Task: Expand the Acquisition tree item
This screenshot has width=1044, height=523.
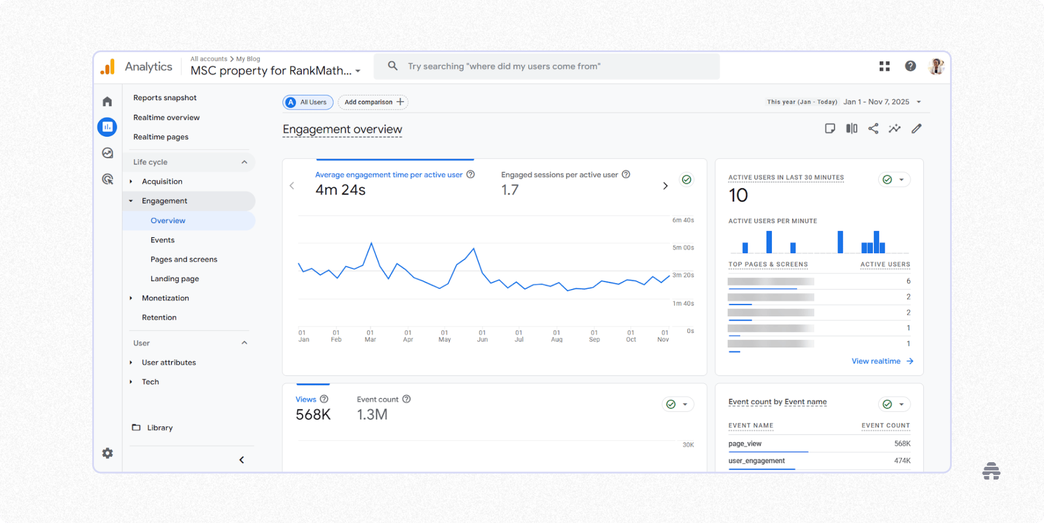Action: coord(131,181)
